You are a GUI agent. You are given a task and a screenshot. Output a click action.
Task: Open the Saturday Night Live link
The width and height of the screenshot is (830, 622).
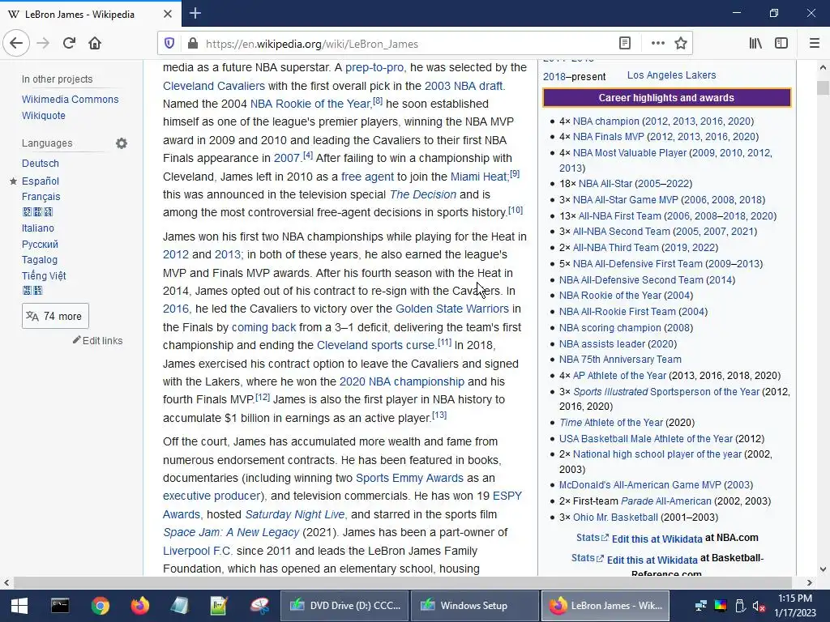coord(295,514)
